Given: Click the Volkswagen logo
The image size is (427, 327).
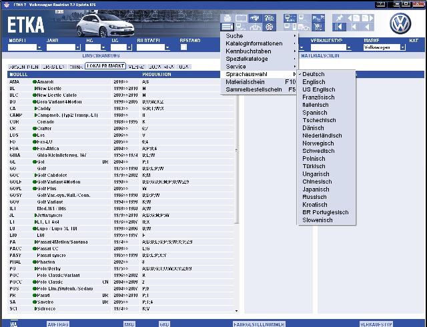Looking at the screenshot, I should coord(400,23).
